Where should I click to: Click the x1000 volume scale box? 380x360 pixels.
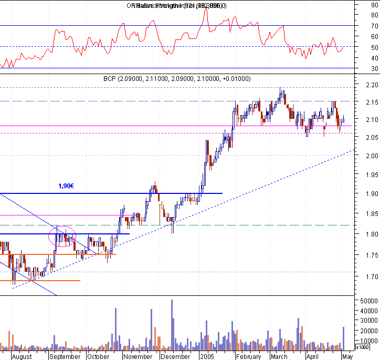click(363, 347)
